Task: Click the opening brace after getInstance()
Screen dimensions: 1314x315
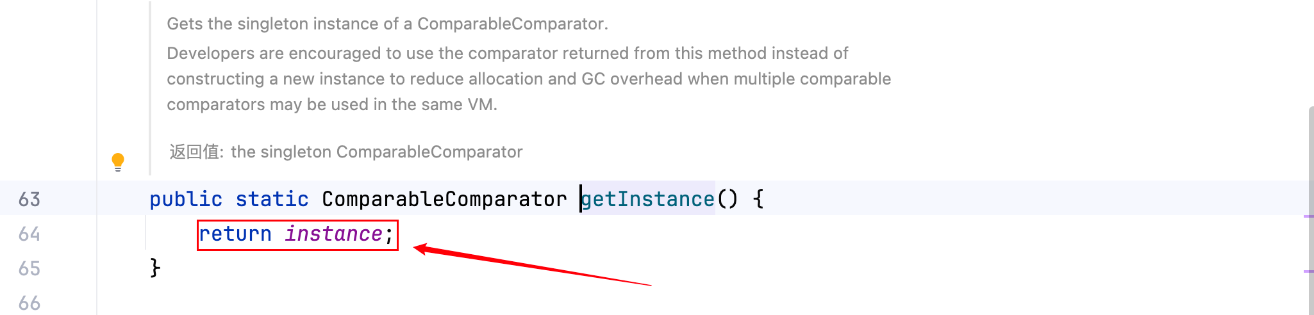Action: pyautogui.click(x=759, y=199)
